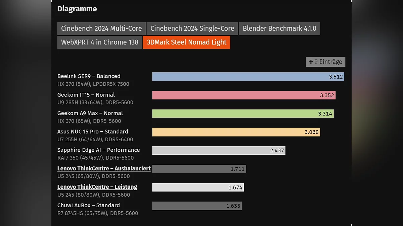
Task: Open Lenovo ThinkCentre – Ausbalanciert link
Action: [104, 168]
